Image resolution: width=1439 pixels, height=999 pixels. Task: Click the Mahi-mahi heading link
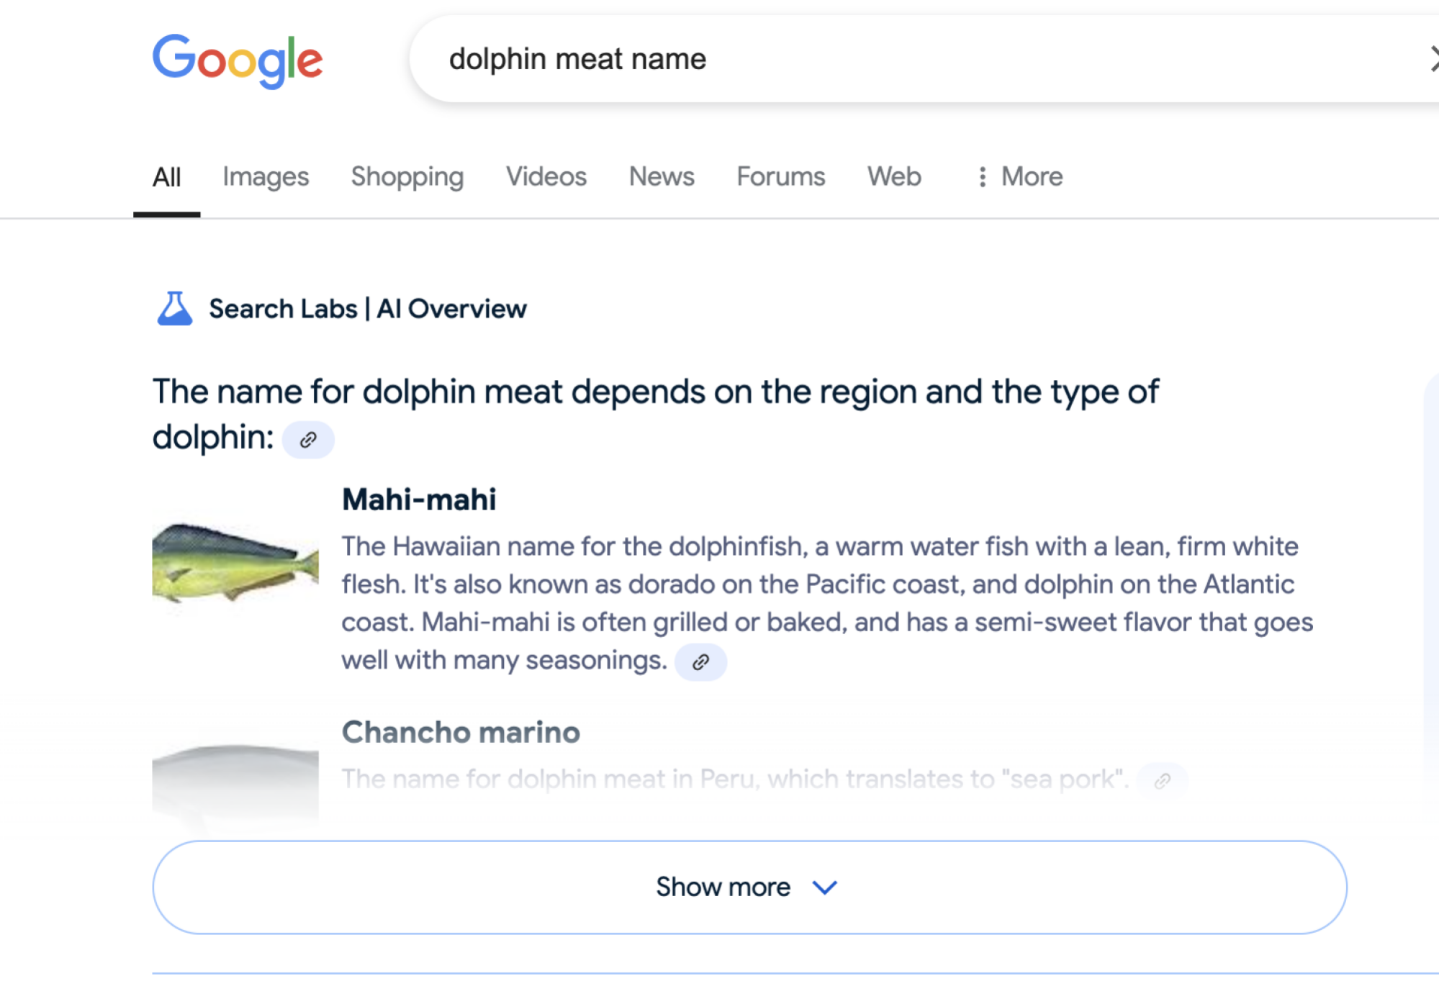[419, 498]
